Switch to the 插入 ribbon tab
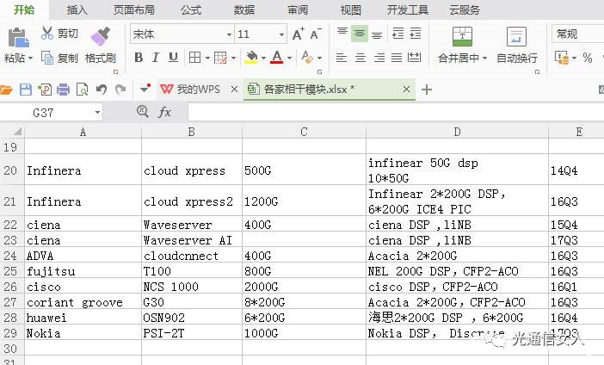This screenshot has width=604, height=365. point(77,10)
